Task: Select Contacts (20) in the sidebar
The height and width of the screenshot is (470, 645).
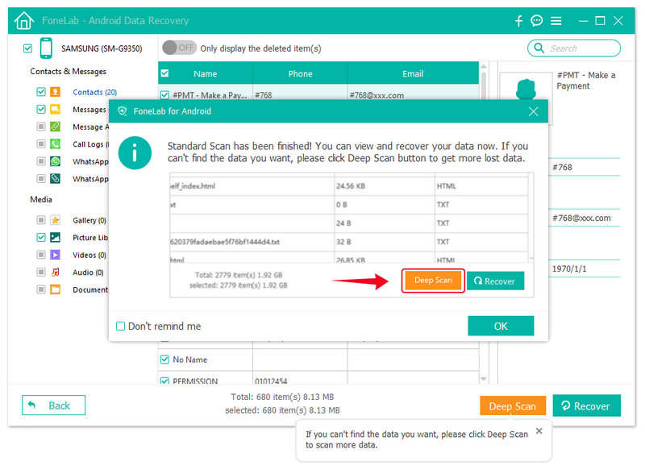Action: click(94, 92)
